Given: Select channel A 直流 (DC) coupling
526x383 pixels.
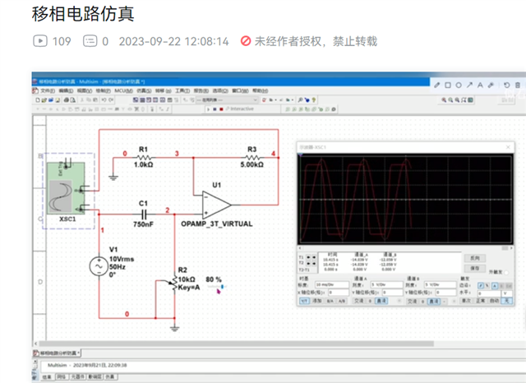Looking at the screenshot, I should [381, 301].
